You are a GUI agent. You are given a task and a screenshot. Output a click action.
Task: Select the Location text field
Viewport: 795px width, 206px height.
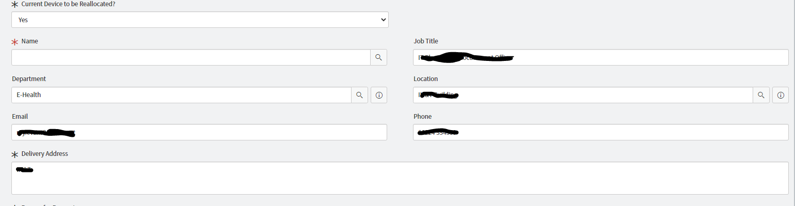pos(583,95)
